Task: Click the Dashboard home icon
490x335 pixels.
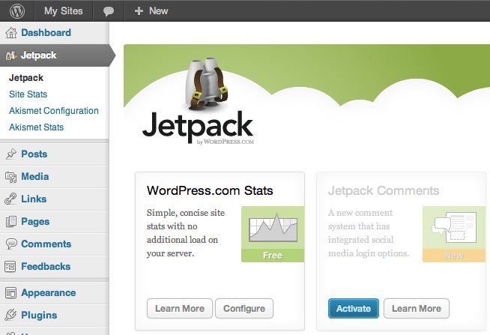Action: click(x=10, y=33)
